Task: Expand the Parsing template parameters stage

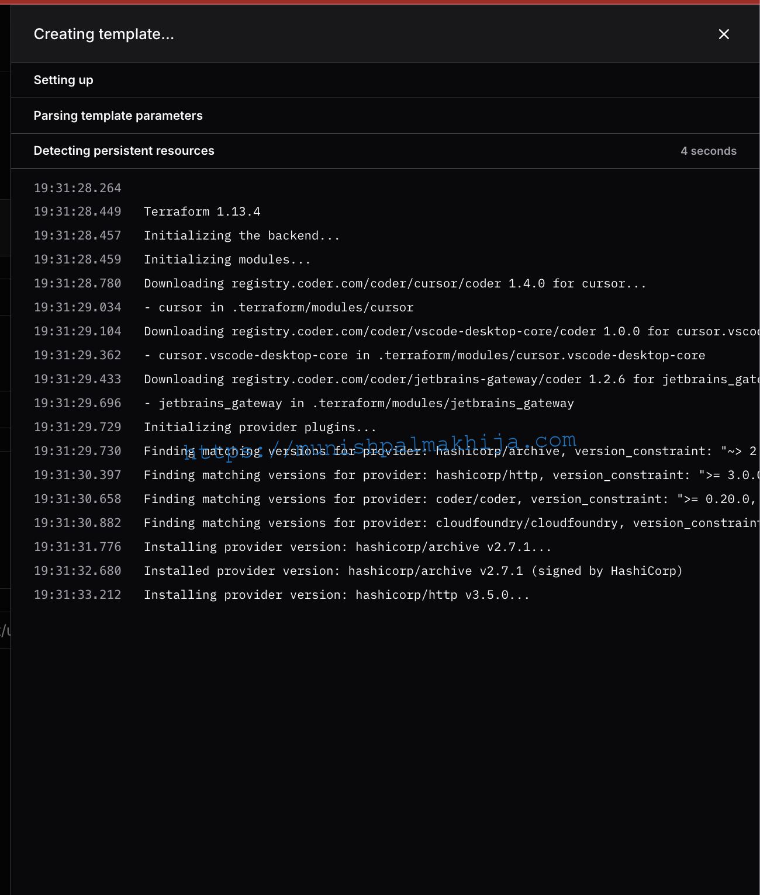Action: [118, 116]
